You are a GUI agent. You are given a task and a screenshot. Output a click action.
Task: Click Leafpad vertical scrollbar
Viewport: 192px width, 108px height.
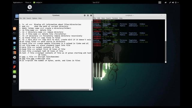(x=92, y=54)
